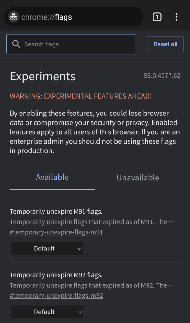Viewport: 190px width, 323px height.
Task: Expand the truncated M91 flag description
Action: point(91,222)
